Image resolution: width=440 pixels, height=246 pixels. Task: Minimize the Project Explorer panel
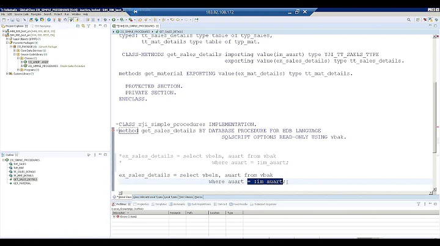point(100,26)
